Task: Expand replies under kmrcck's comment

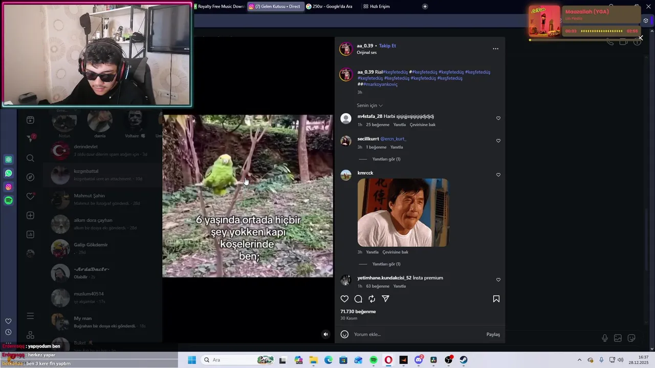Action: pyautogui.click(x=386, y=264)
